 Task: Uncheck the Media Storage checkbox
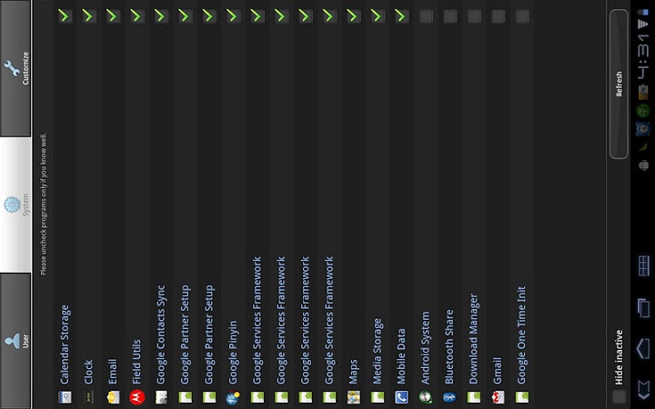coord(378,15)
